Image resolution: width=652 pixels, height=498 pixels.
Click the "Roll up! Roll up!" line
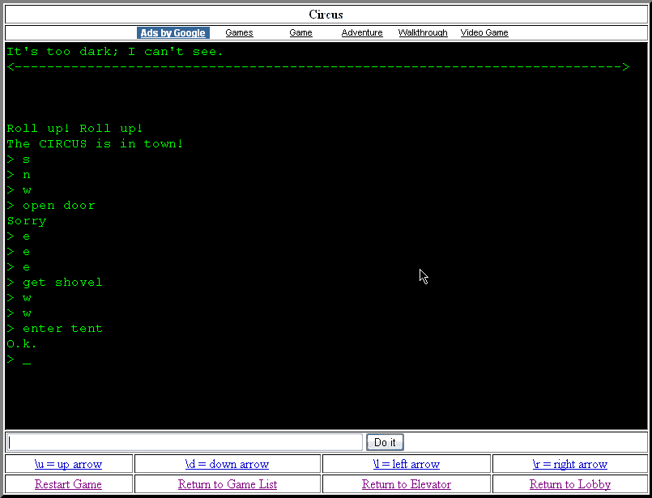pyautogui.click(x=75, y=128)
